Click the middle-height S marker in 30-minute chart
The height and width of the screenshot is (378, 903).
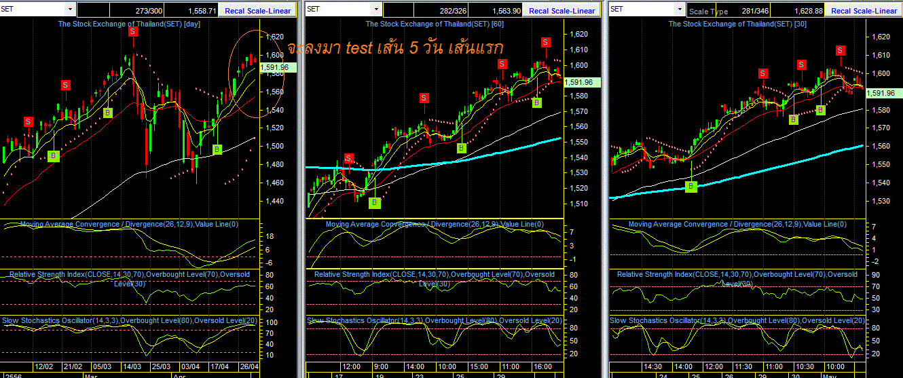[802, 64]
